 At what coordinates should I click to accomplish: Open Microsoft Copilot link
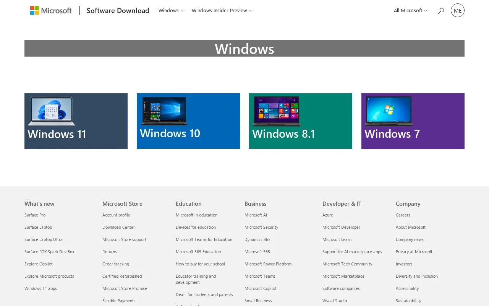(261, 288)
